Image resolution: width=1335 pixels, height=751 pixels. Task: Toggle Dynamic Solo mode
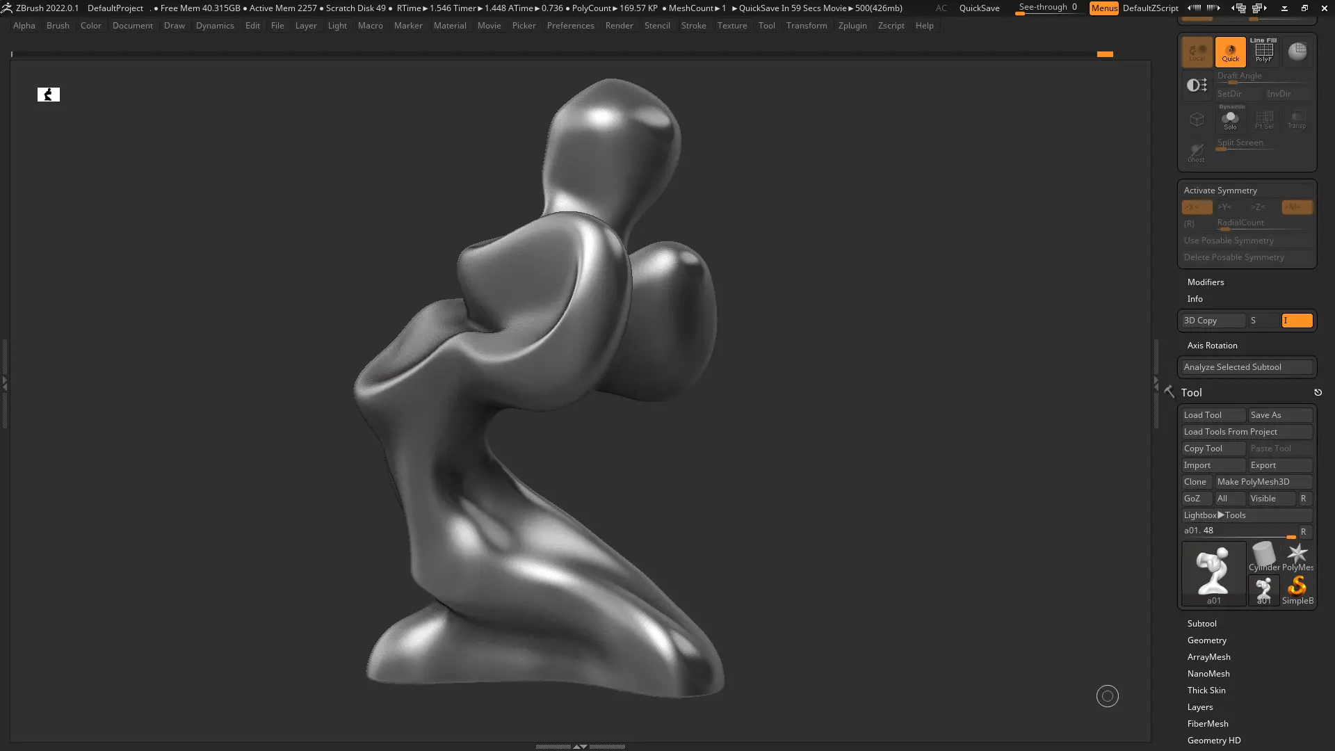click(1230, 119)
